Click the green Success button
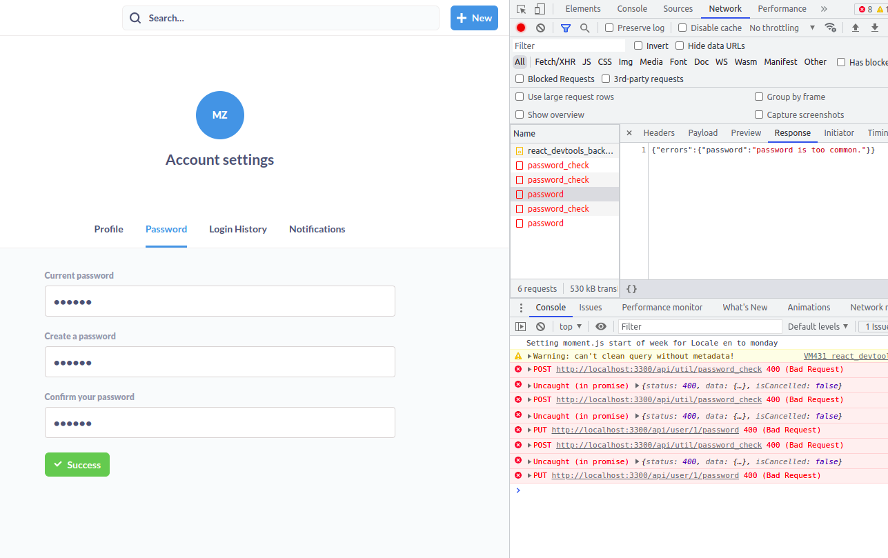This screenshot has height=558, width=888. (77, 464)
